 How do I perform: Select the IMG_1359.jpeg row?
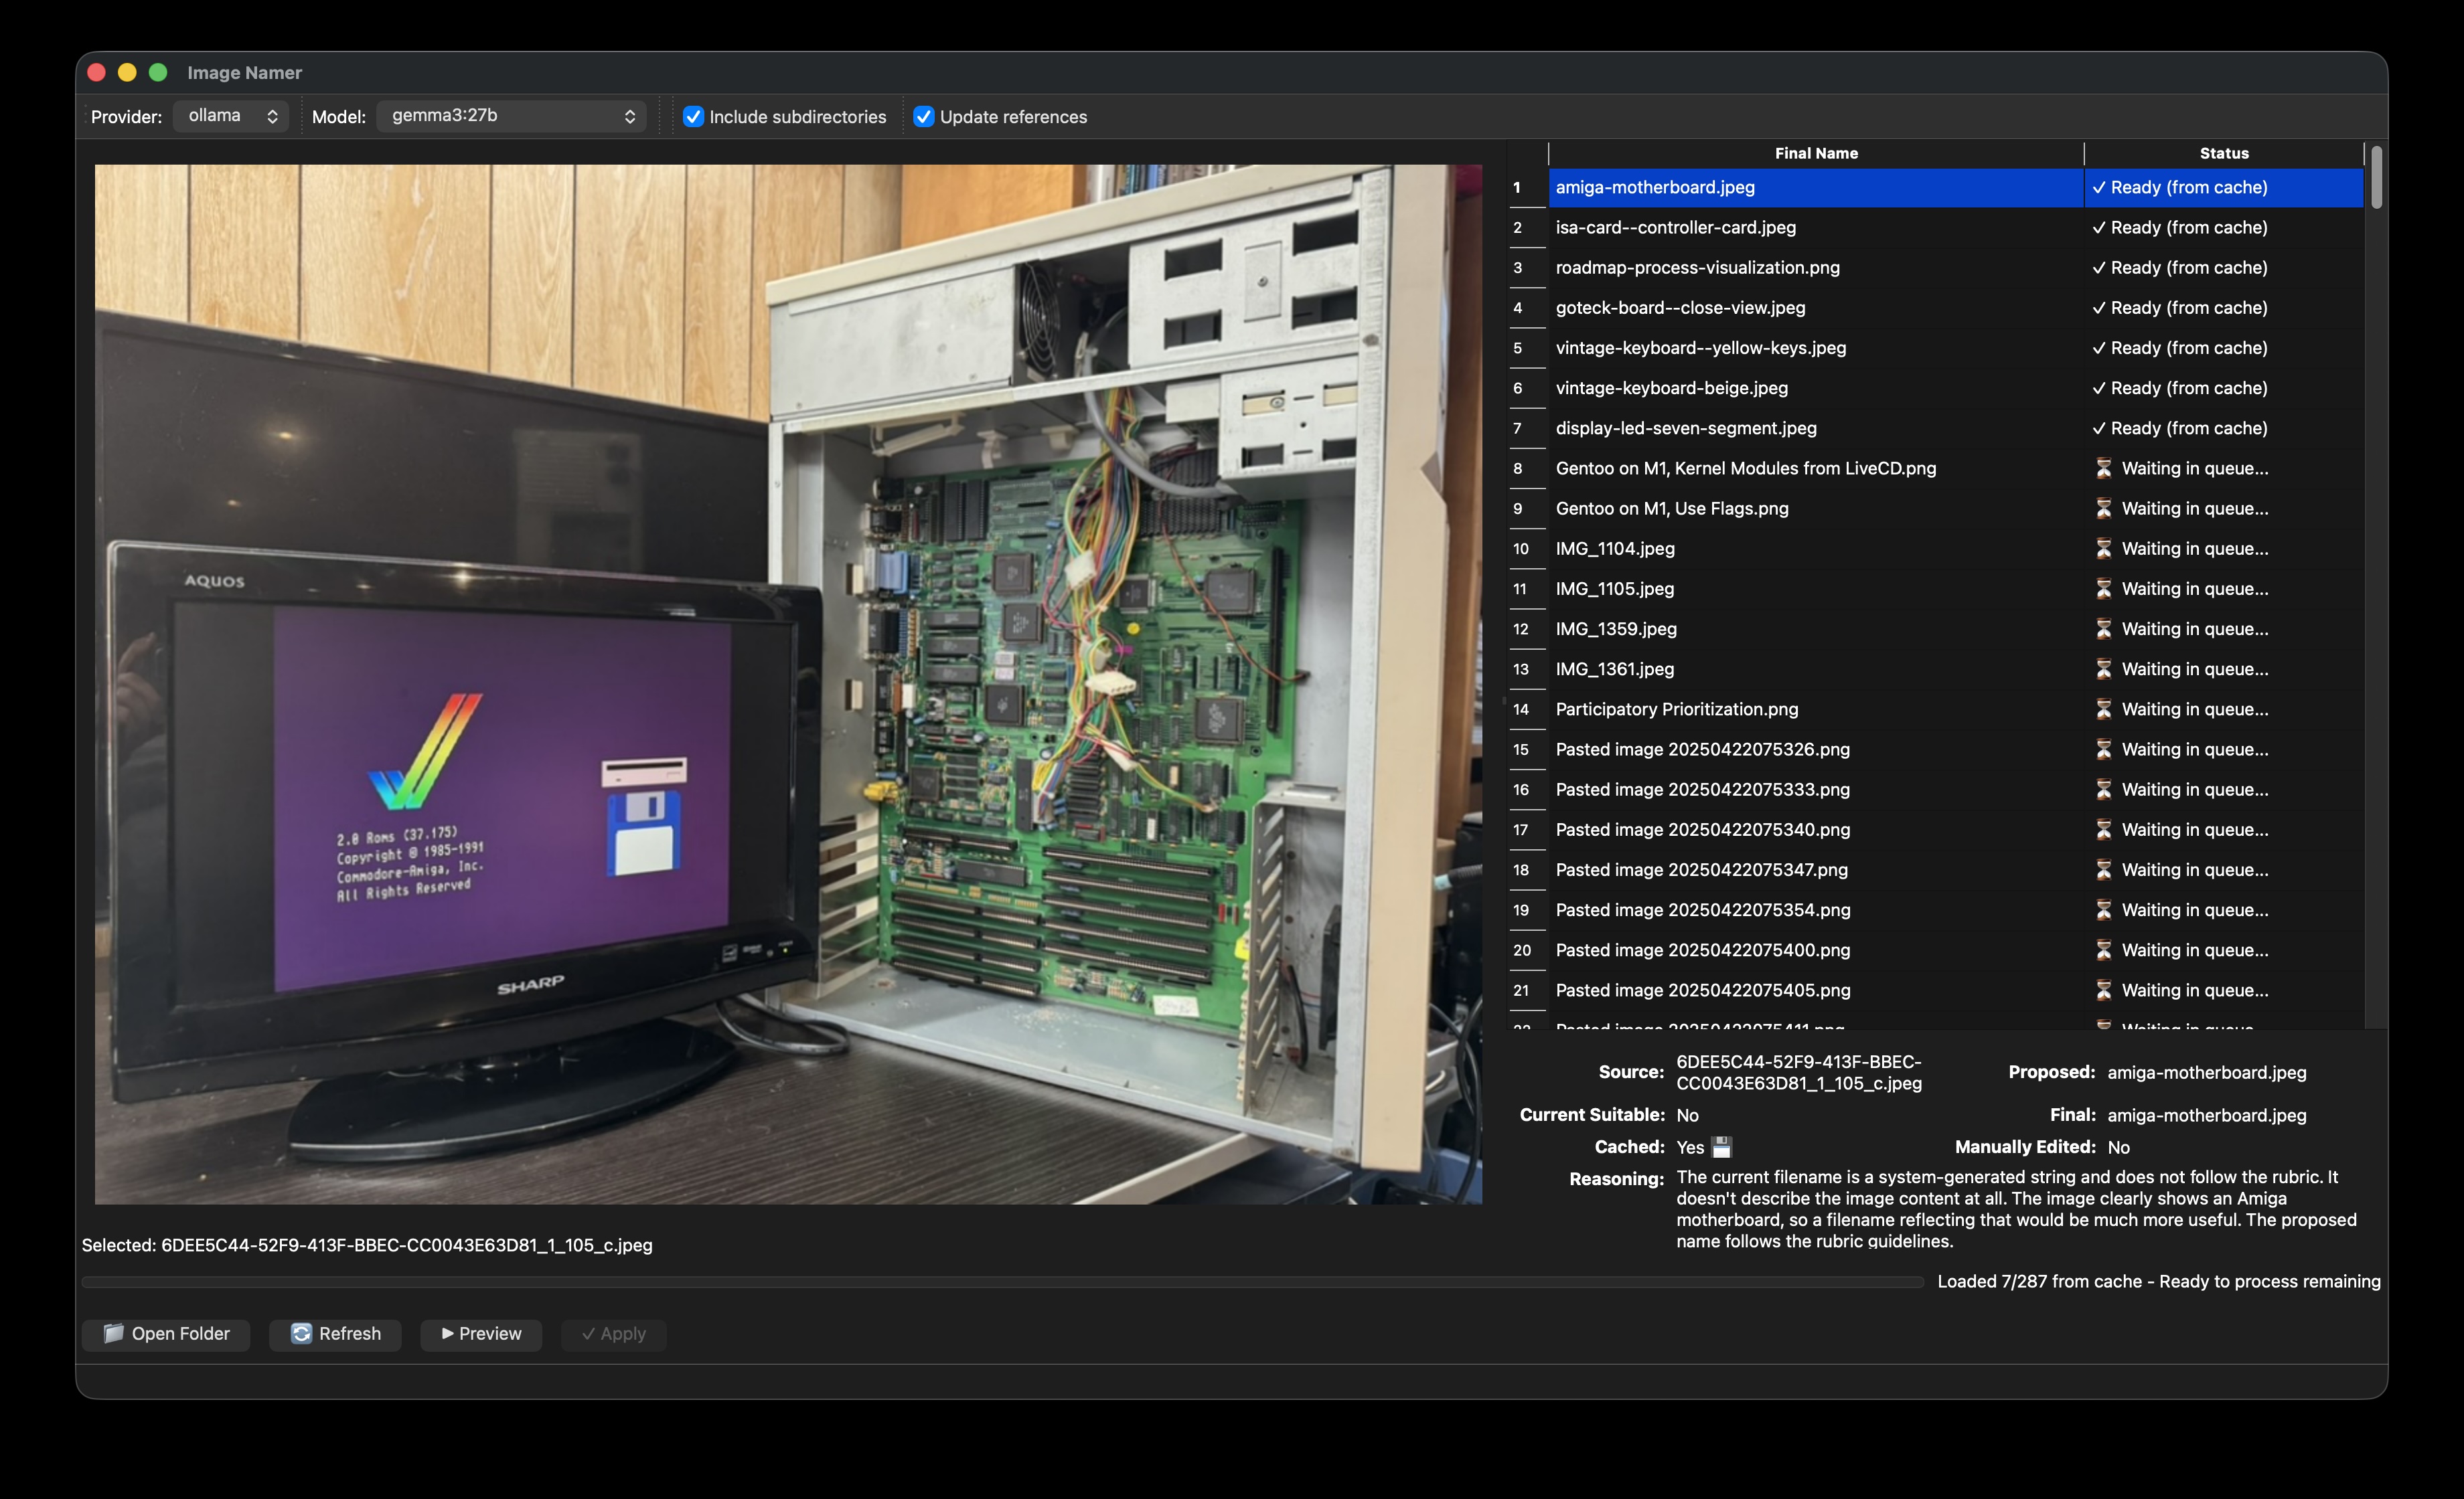[x=1936, y=628]
